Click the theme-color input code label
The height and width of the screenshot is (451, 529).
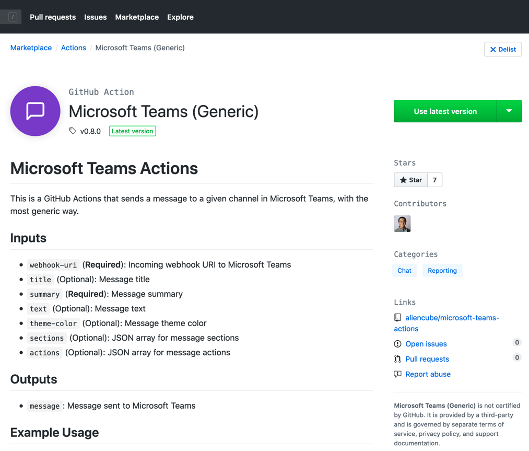pyautogui.click(x=53, y=323)
